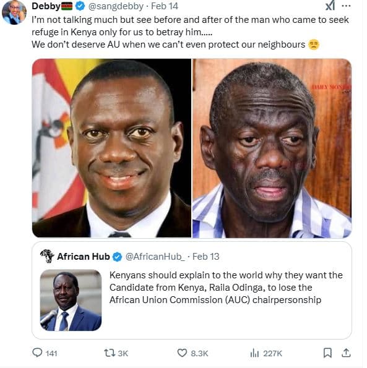Click the Debby display name
The height and width of the screenshot is (368, 367).
[46, 6]
